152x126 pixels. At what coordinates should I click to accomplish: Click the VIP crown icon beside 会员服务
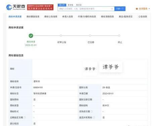pos(137,9)
